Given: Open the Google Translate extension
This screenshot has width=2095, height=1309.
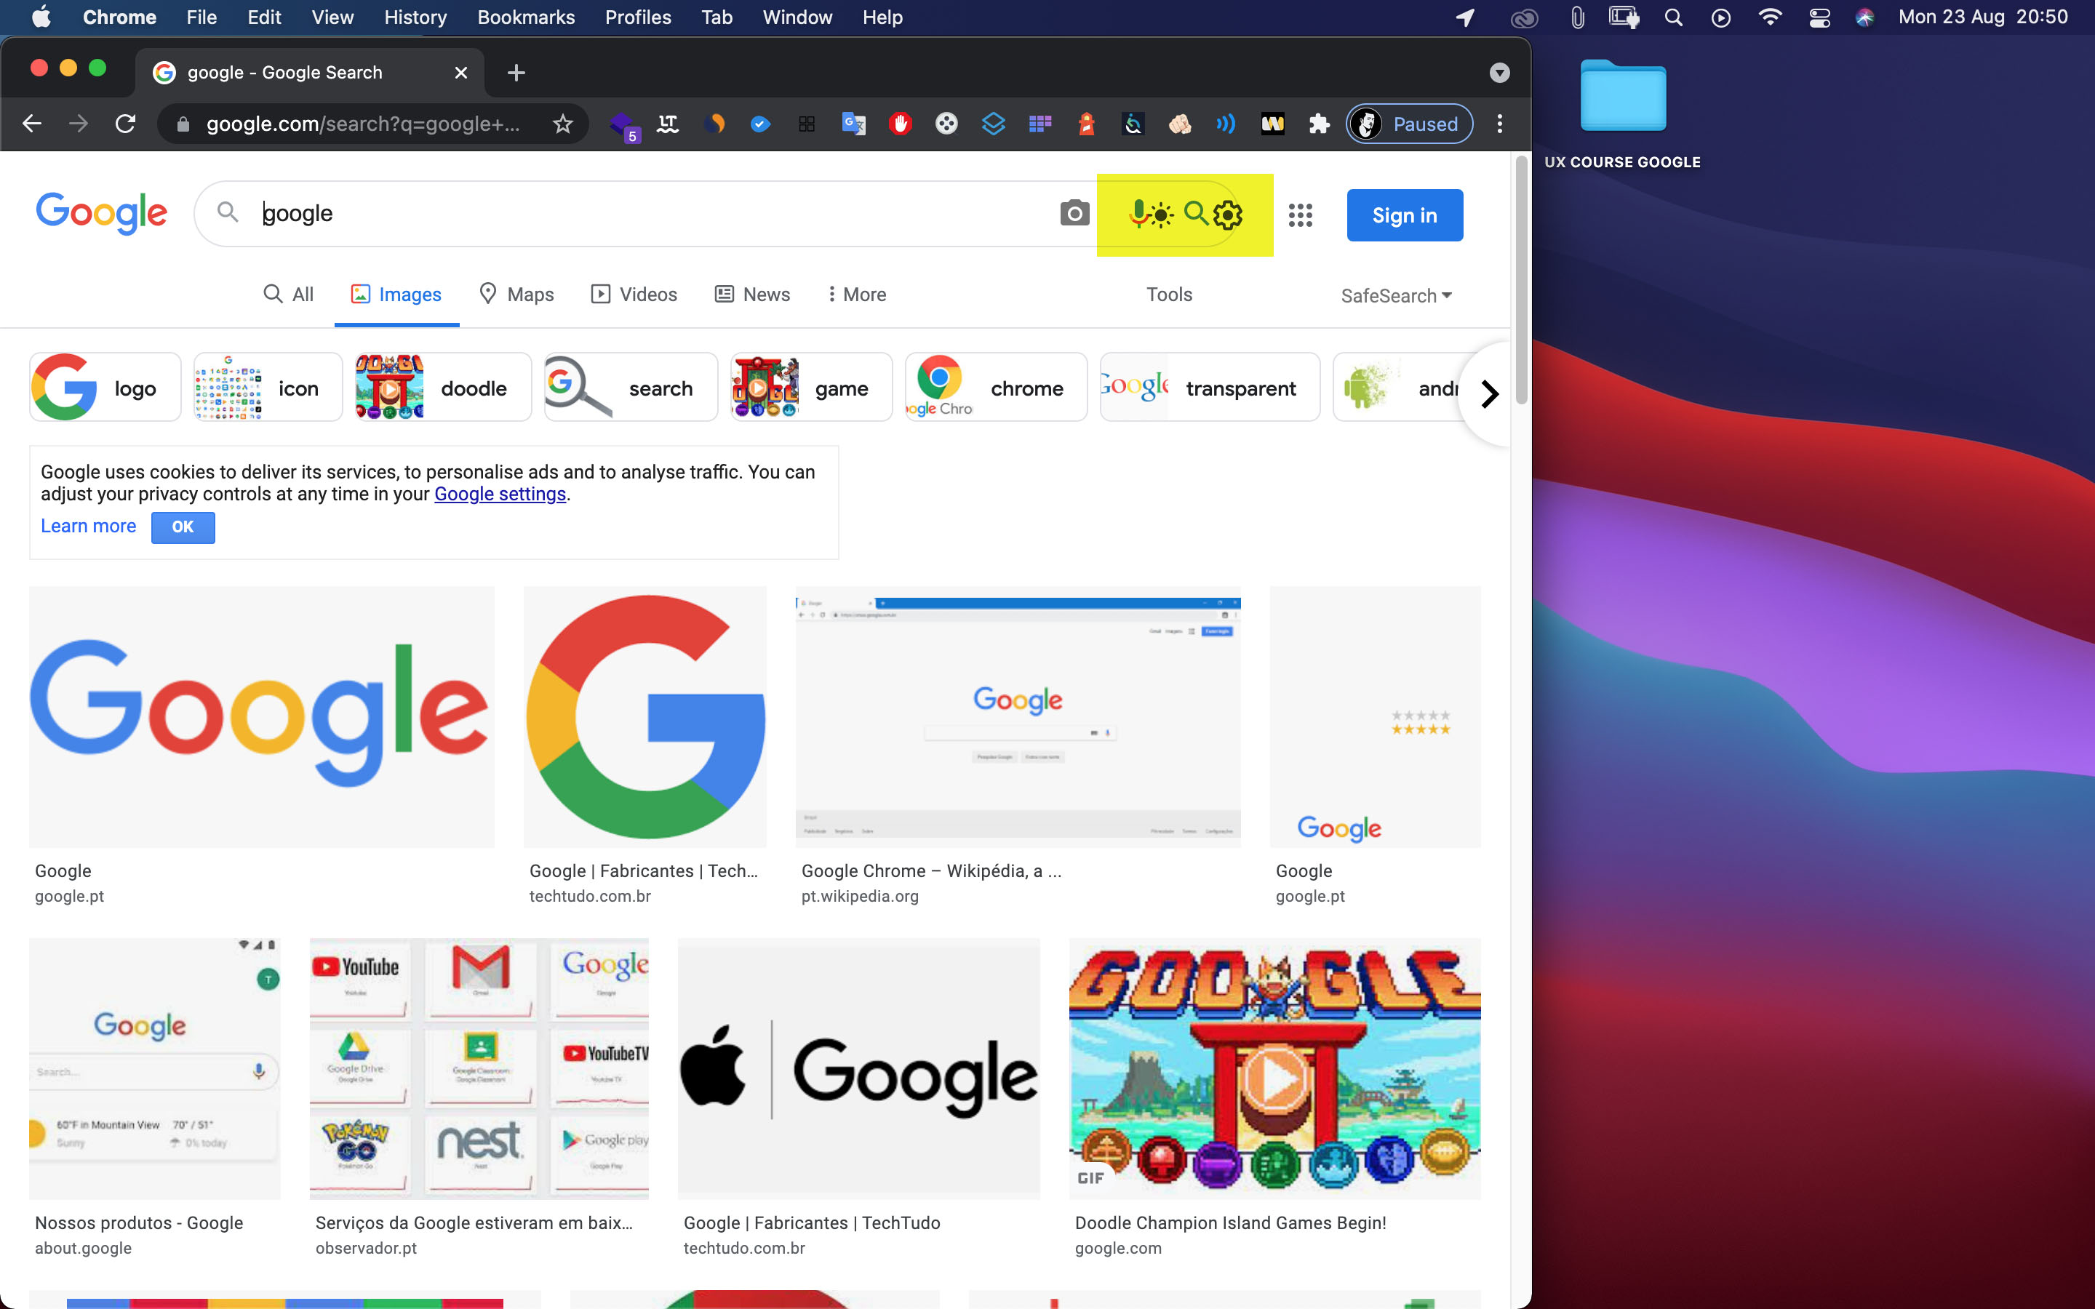Looking at the screenshot, I should (x=853, y=124).
